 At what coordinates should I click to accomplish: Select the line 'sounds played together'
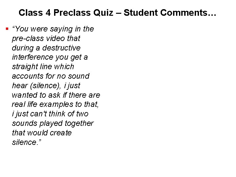pos(53,124)
